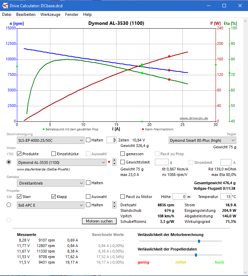The height and width of the screenshot is (276, 248).
Task: Select the propeller radio button
Action: point(9,205)
